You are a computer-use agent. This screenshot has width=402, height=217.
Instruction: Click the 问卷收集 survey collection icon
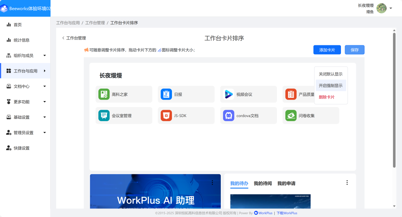290,115
